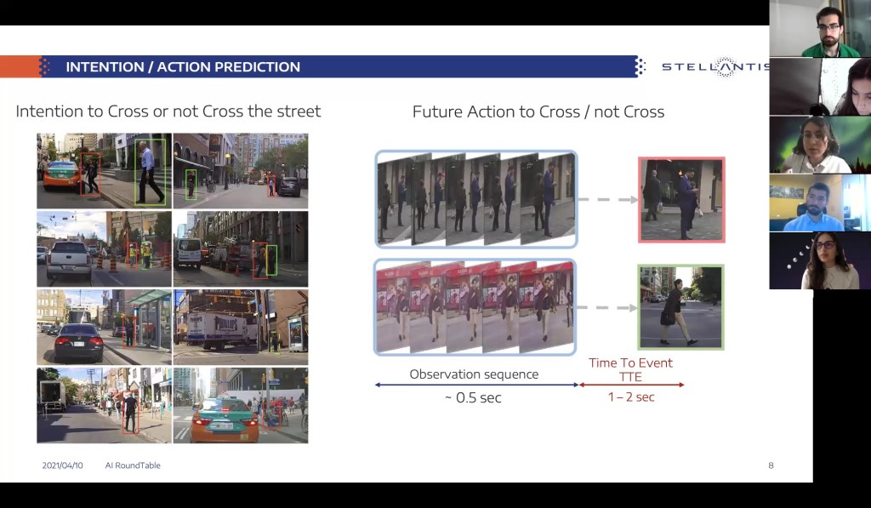The width and height of the screenshot is (871, 508).
Task: Click the INTENTION / ACTION PREDICTION title
Action: click(x=183, y=67)
